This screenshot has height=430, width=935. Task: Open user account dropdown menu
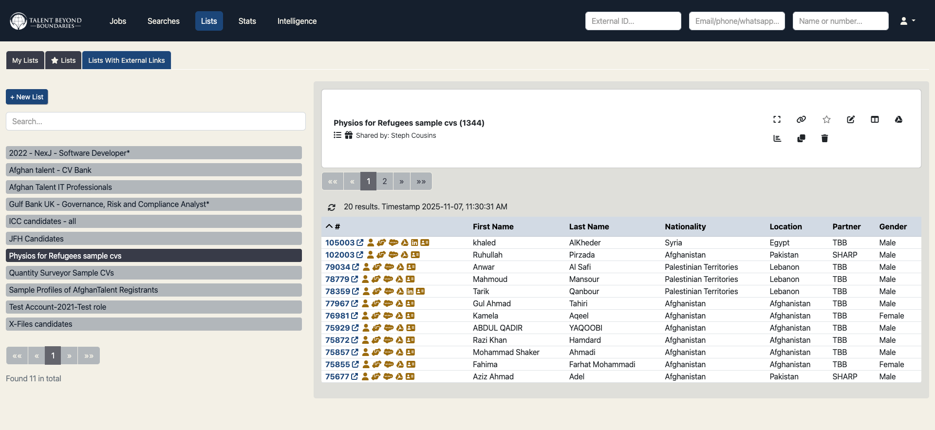[907, 21]
